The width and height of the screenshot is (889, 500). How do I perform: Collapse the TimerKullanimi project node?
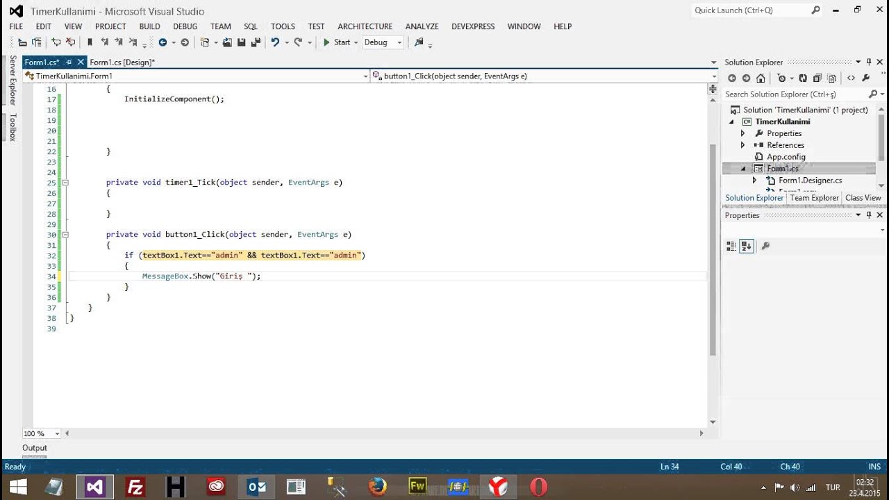(731, 122)
